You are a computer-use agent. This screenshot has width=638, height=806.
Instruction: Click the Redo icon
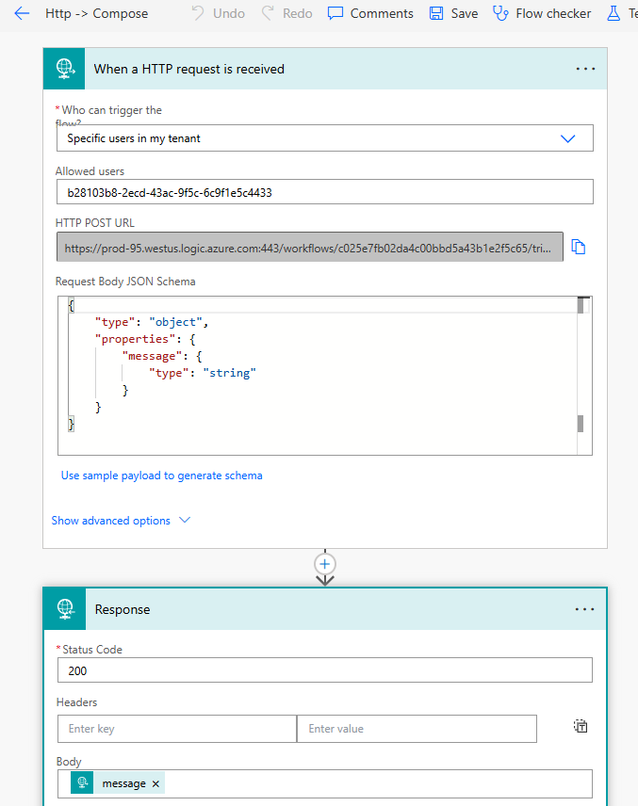pos(268,13)
